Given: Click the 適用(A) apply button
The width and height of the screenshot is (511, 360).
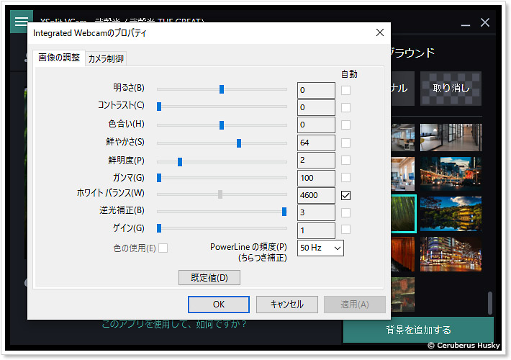Looking at the screenshot, I should 355,305.
